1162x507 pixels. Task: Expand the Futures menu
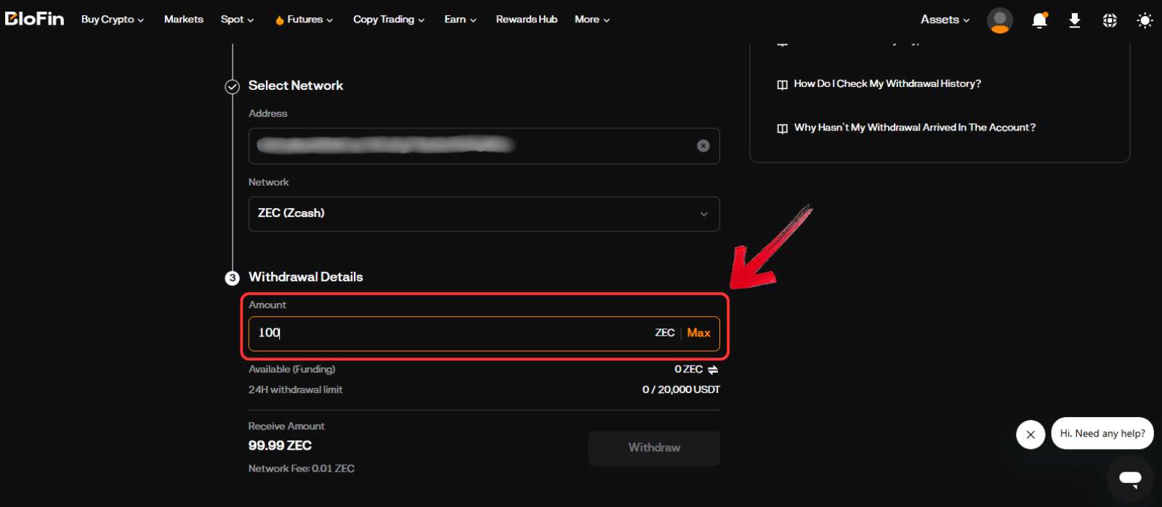pyautogui.click(x=304, y=20)
